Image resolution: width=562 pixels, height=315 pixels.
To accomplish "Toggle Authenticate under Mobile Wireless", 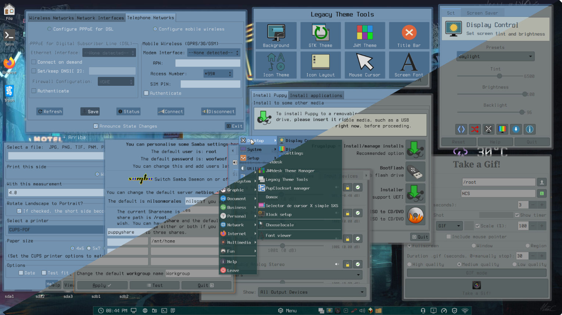I will (146, 93).
